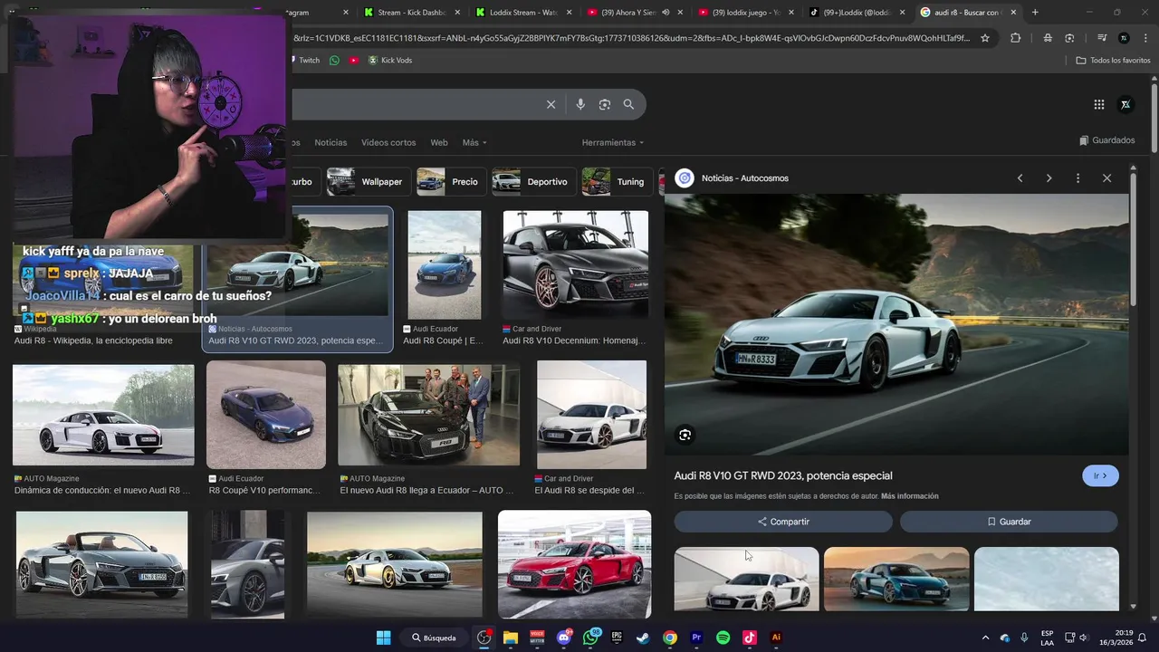
Task: Open the WhatsApp bookmark icon
Action: click(x=334, y=61)
